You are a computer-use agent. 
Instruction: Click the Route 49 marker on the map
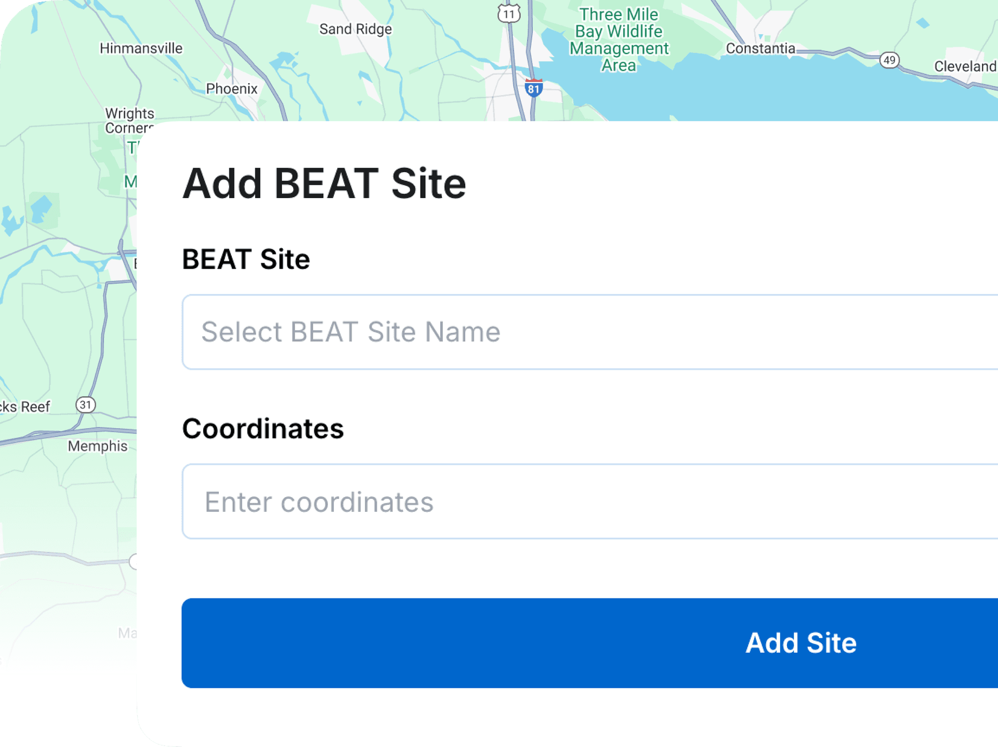pos(889,59)
